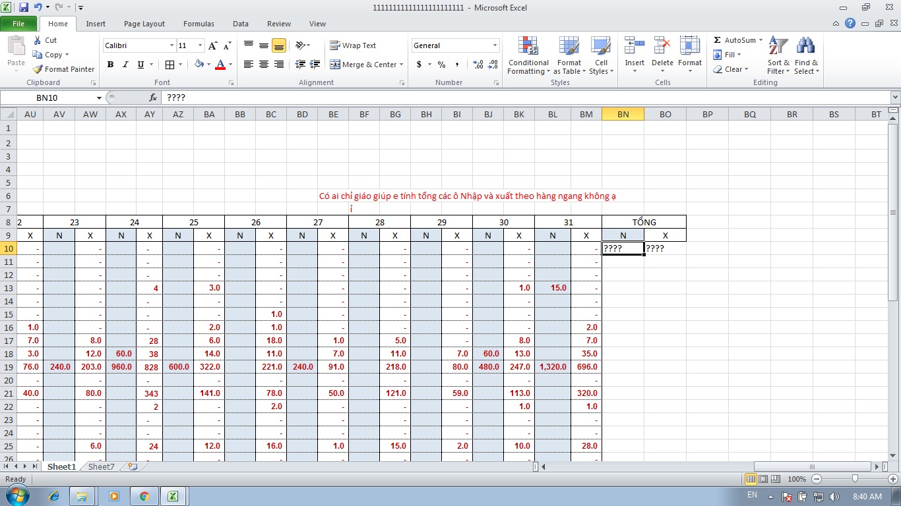Screen dimensions: 901x506
Task: Open the Sheet7 worksheet tab
Action: pos(101,466)
